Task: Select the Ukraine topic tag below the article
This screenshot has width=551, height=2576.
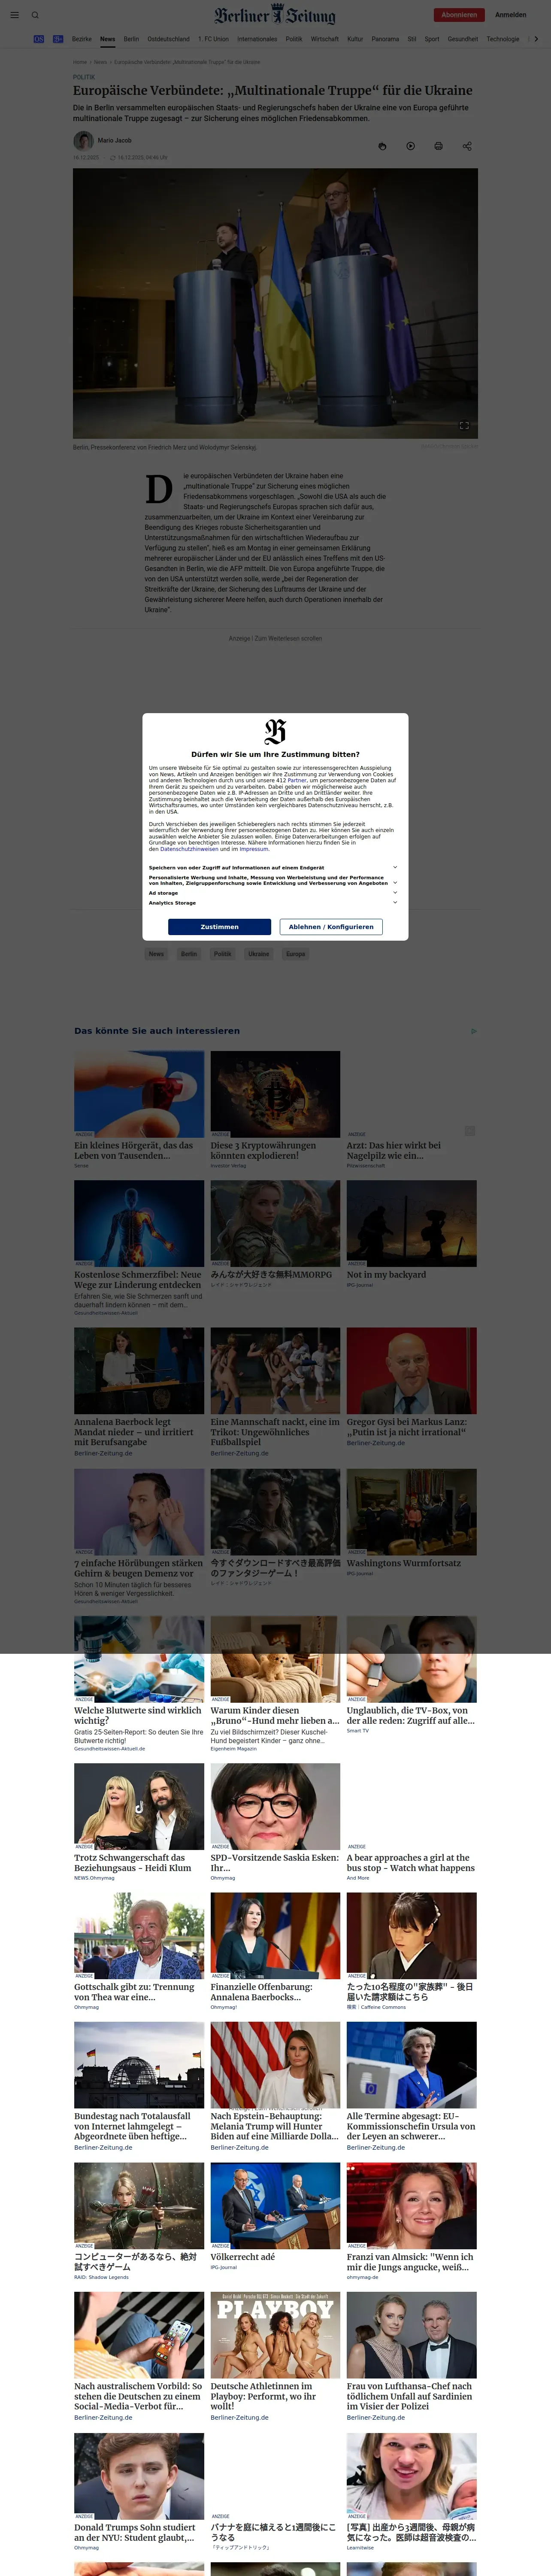Action: pos(259,954)
